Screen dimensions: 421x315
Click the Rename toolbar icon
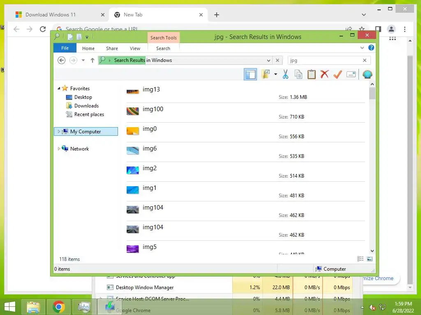(x=351, y=74)
